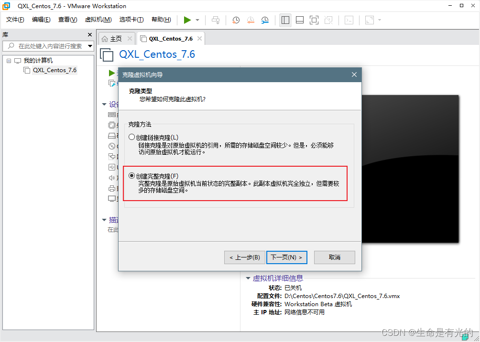Collapse the 我的计算机 tree node
Screen dimensions: 480x342
pyautogui.click(x=9, y=61)
